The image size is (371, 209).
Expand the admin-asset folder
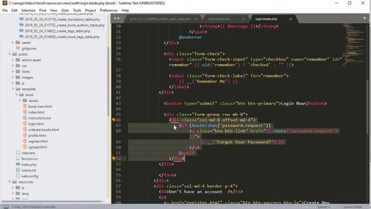(13, 60)
